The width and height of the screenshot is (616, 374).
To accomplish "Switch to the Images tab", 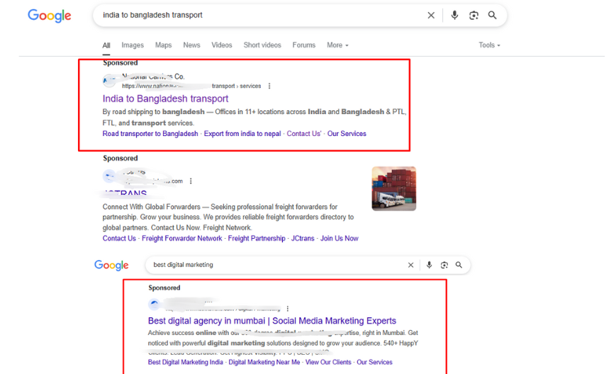I will pyautogui.click(x=133, y=45).
